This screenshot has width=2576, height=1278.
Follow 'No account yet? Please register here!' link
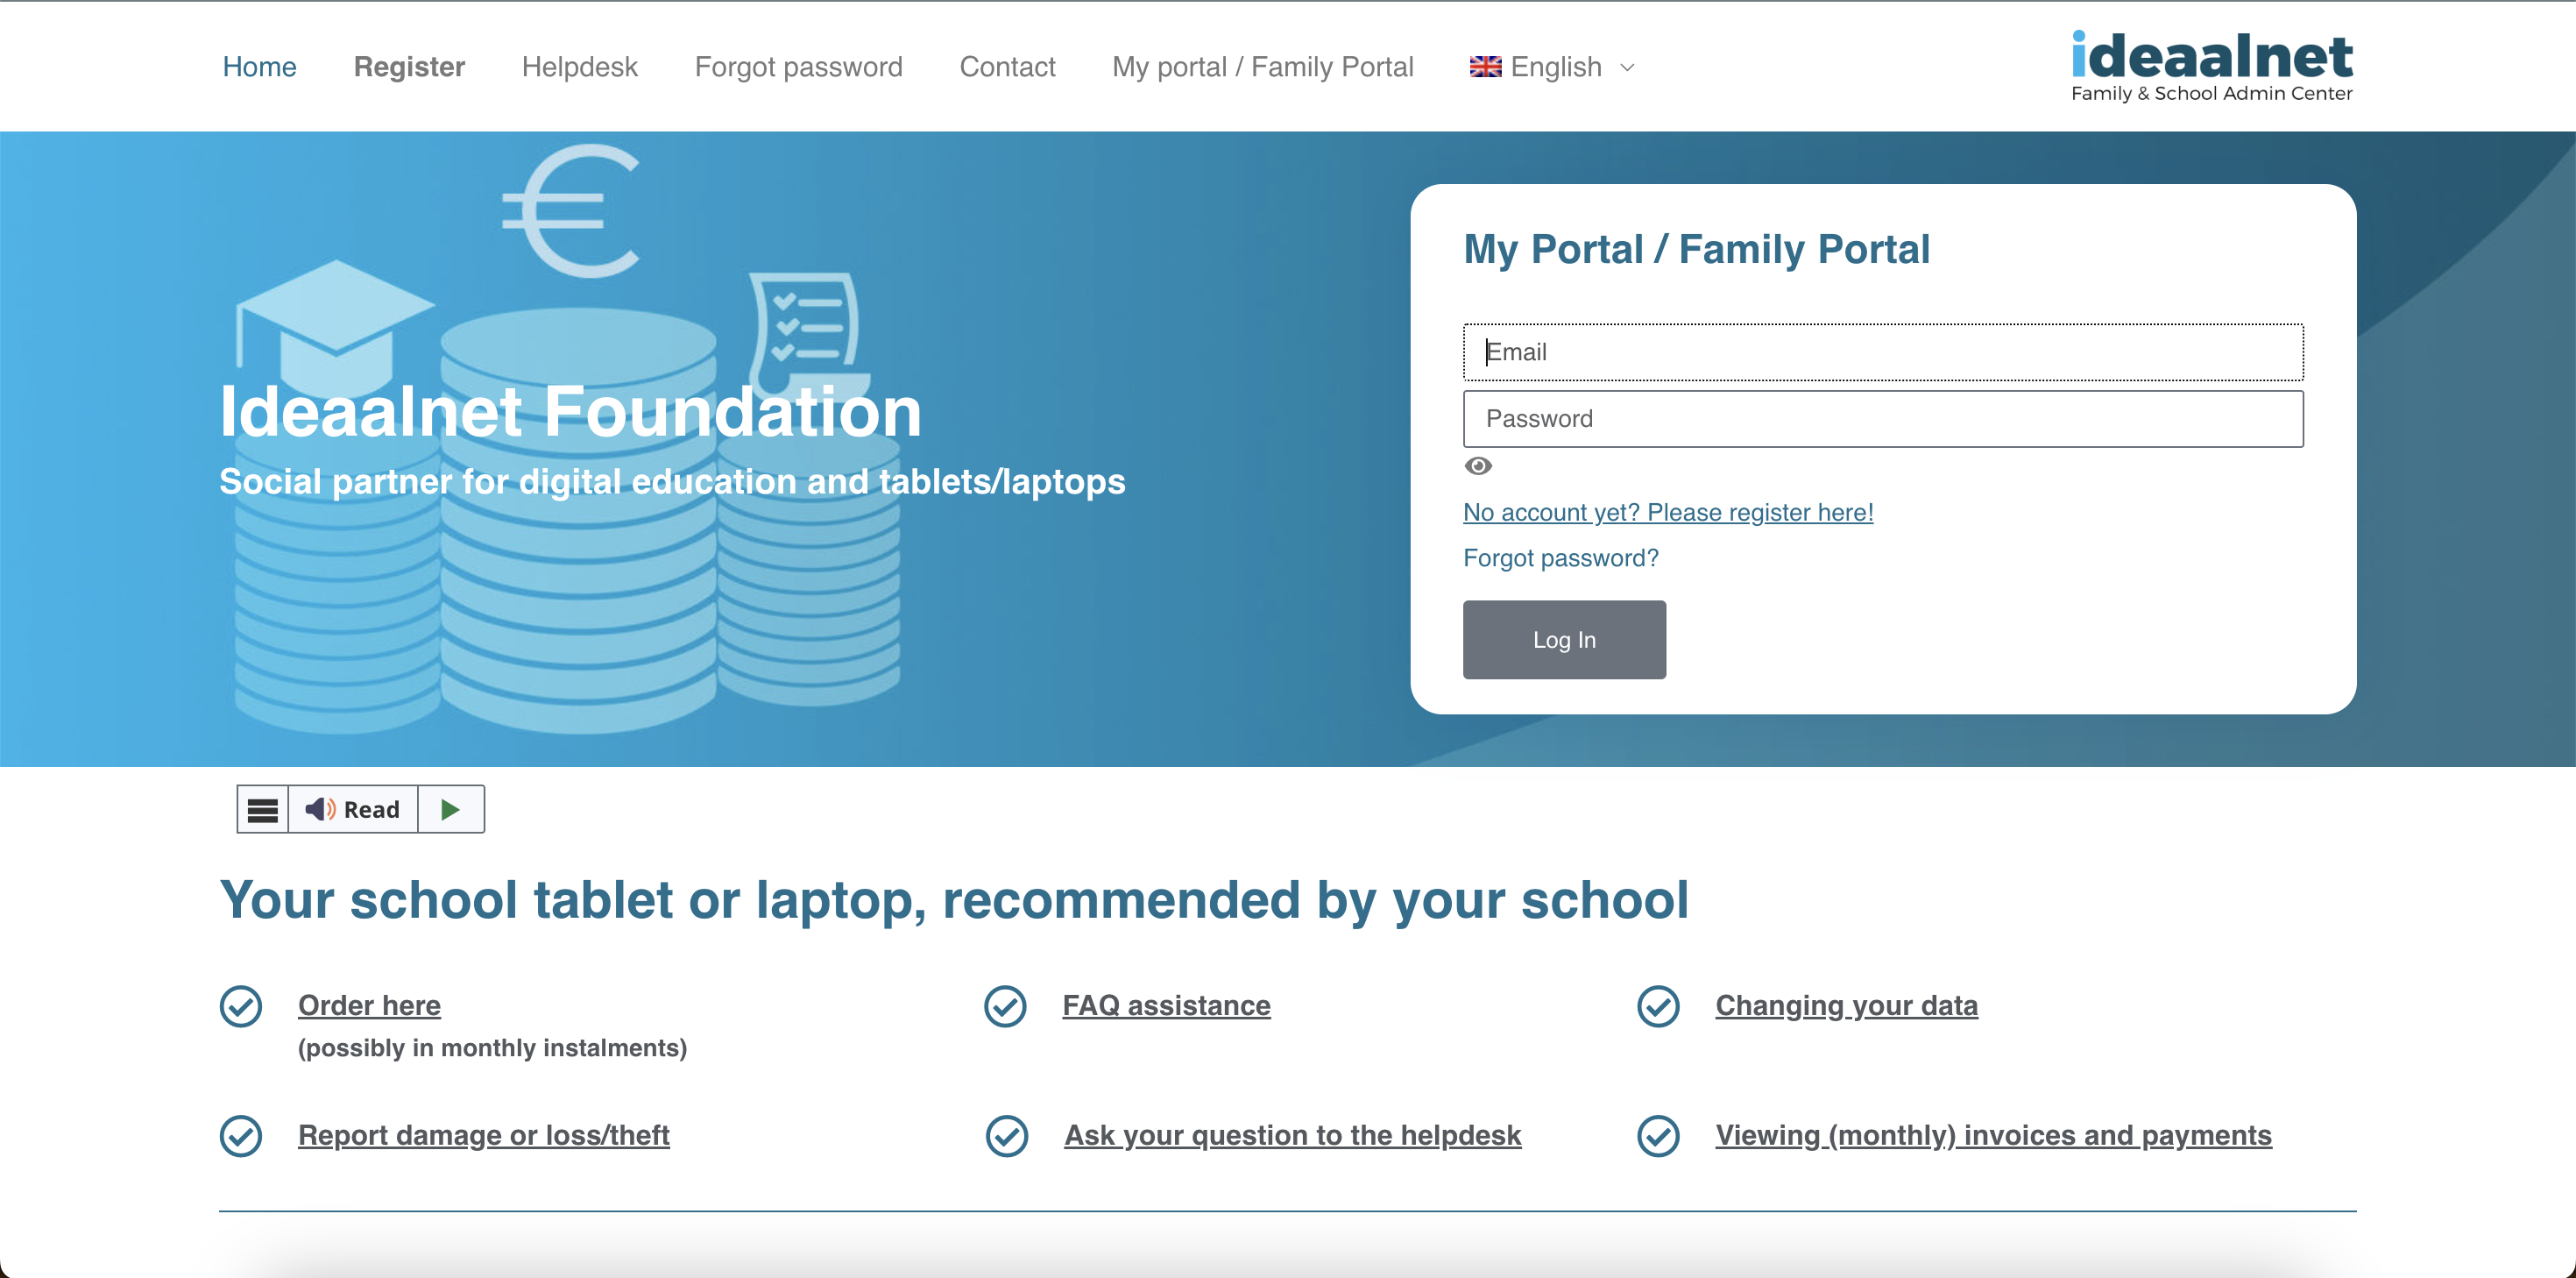click(x=1668, y=513)
